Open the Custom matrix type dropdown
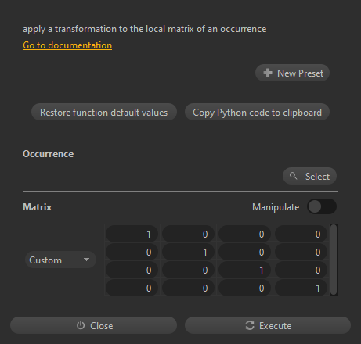This screenshot has width=361, height=344. pyautogui.click(x=60, y=260)
